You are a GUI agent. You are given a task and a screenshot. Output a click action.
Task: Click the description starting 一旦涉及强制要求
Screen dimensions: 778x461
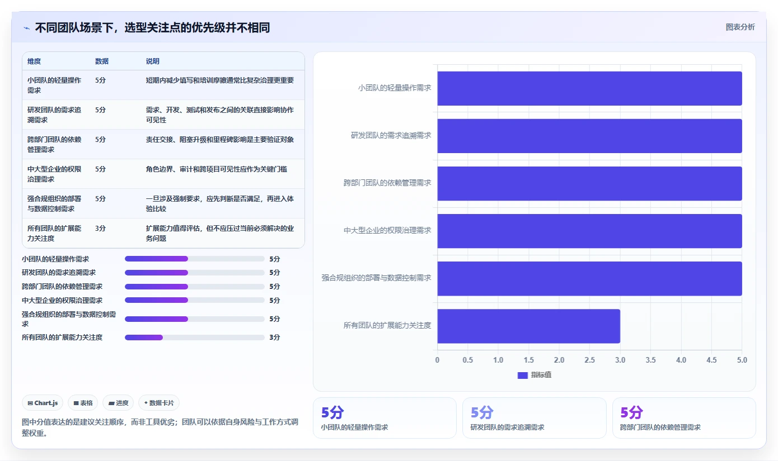pos(220,203)
